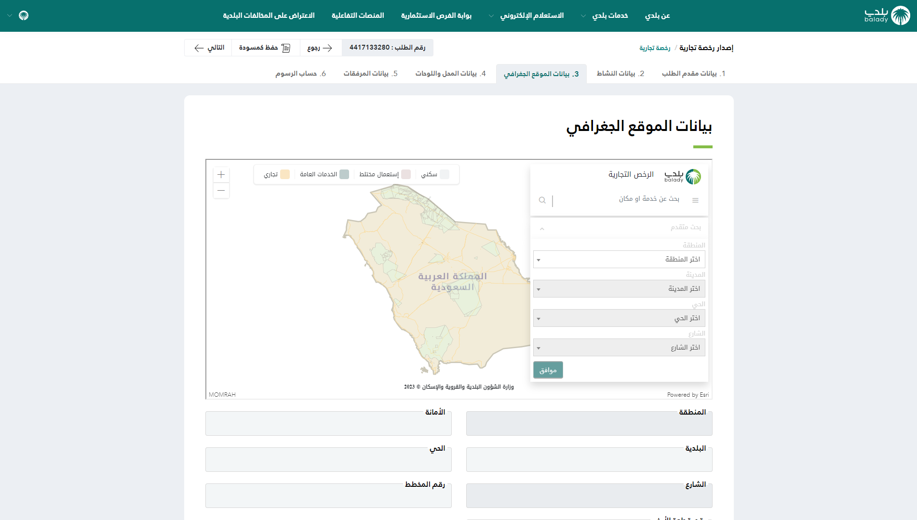This screenshot has height=520, width=917.
Task: Open the region (اختر المنطقة) dropdown
Action: pos(619,260)
